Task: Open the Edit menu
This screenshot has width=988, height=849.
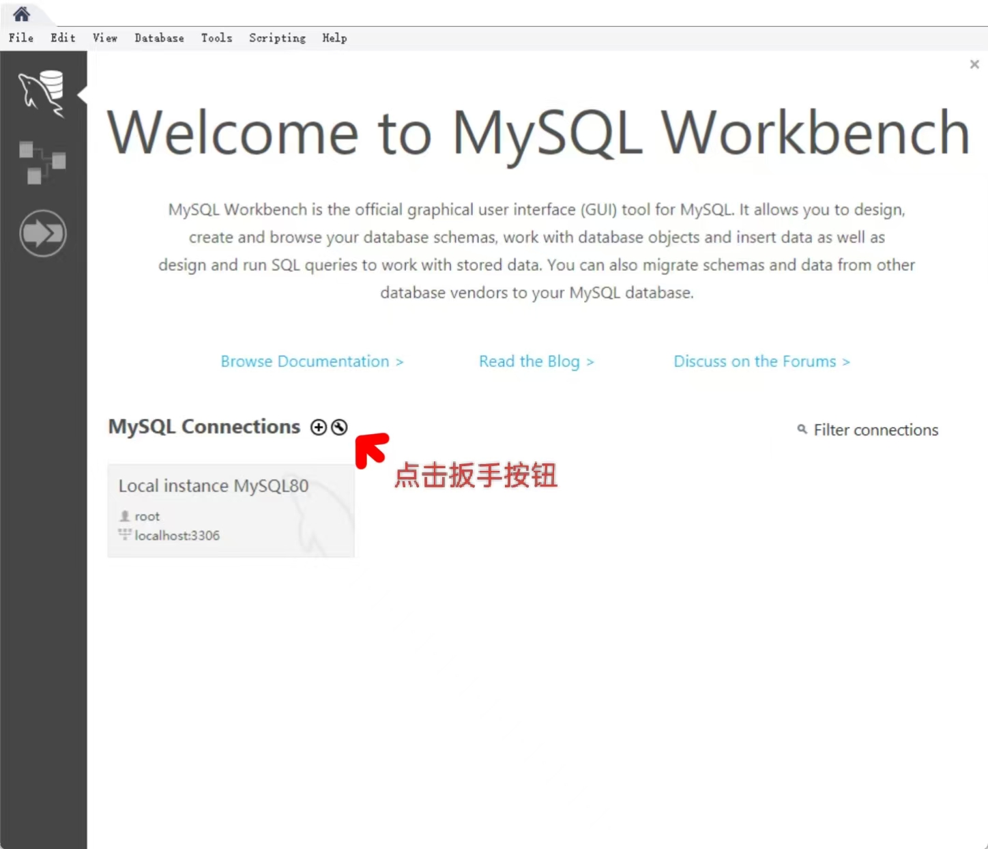Action: [x=63, y=38]
